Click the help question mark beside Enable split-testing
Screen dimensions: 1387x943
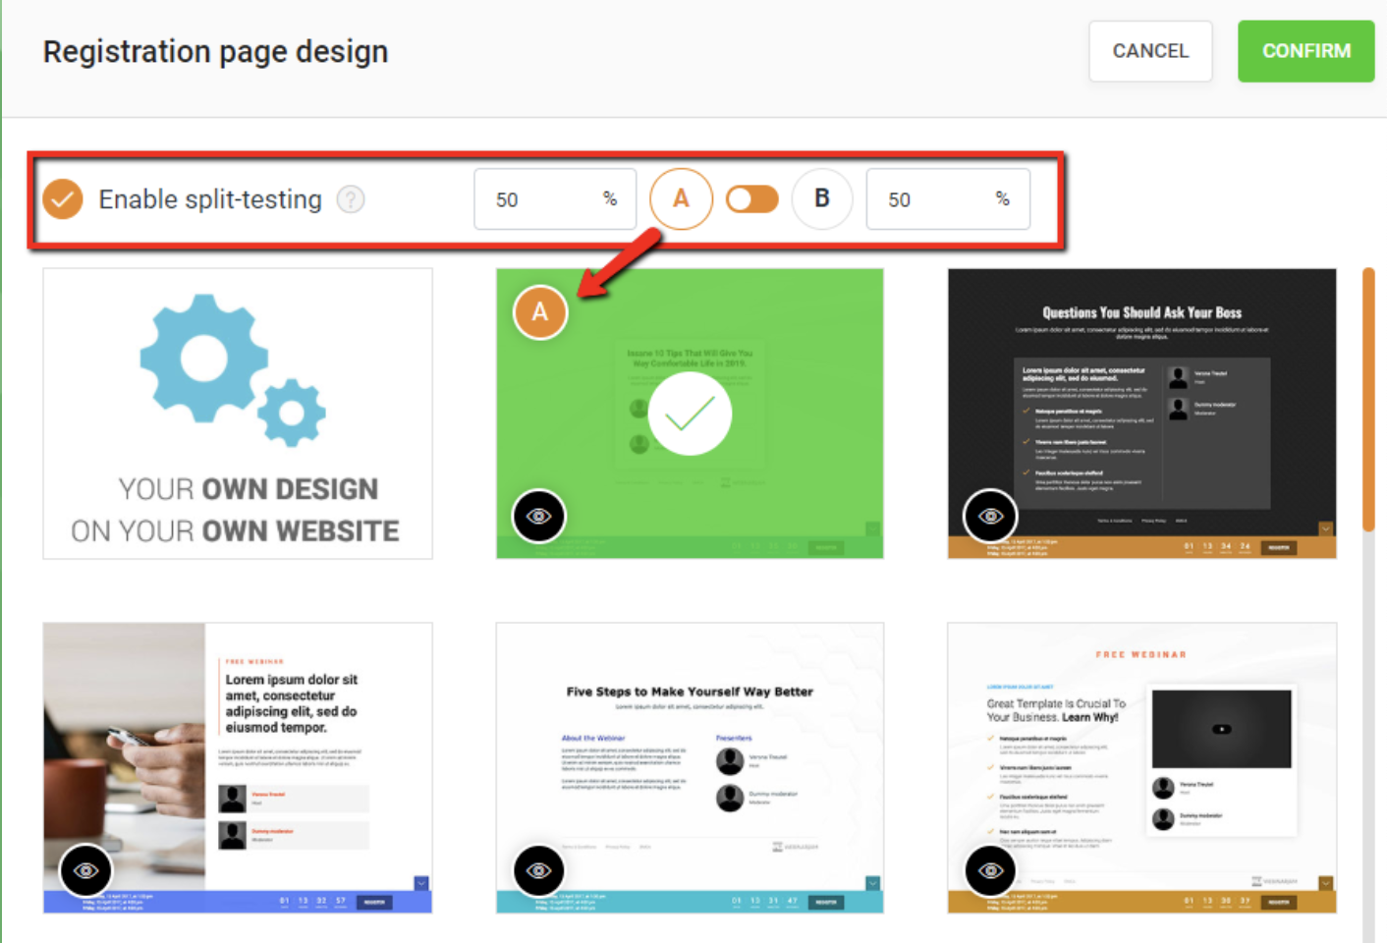click(x=352, y=198)
